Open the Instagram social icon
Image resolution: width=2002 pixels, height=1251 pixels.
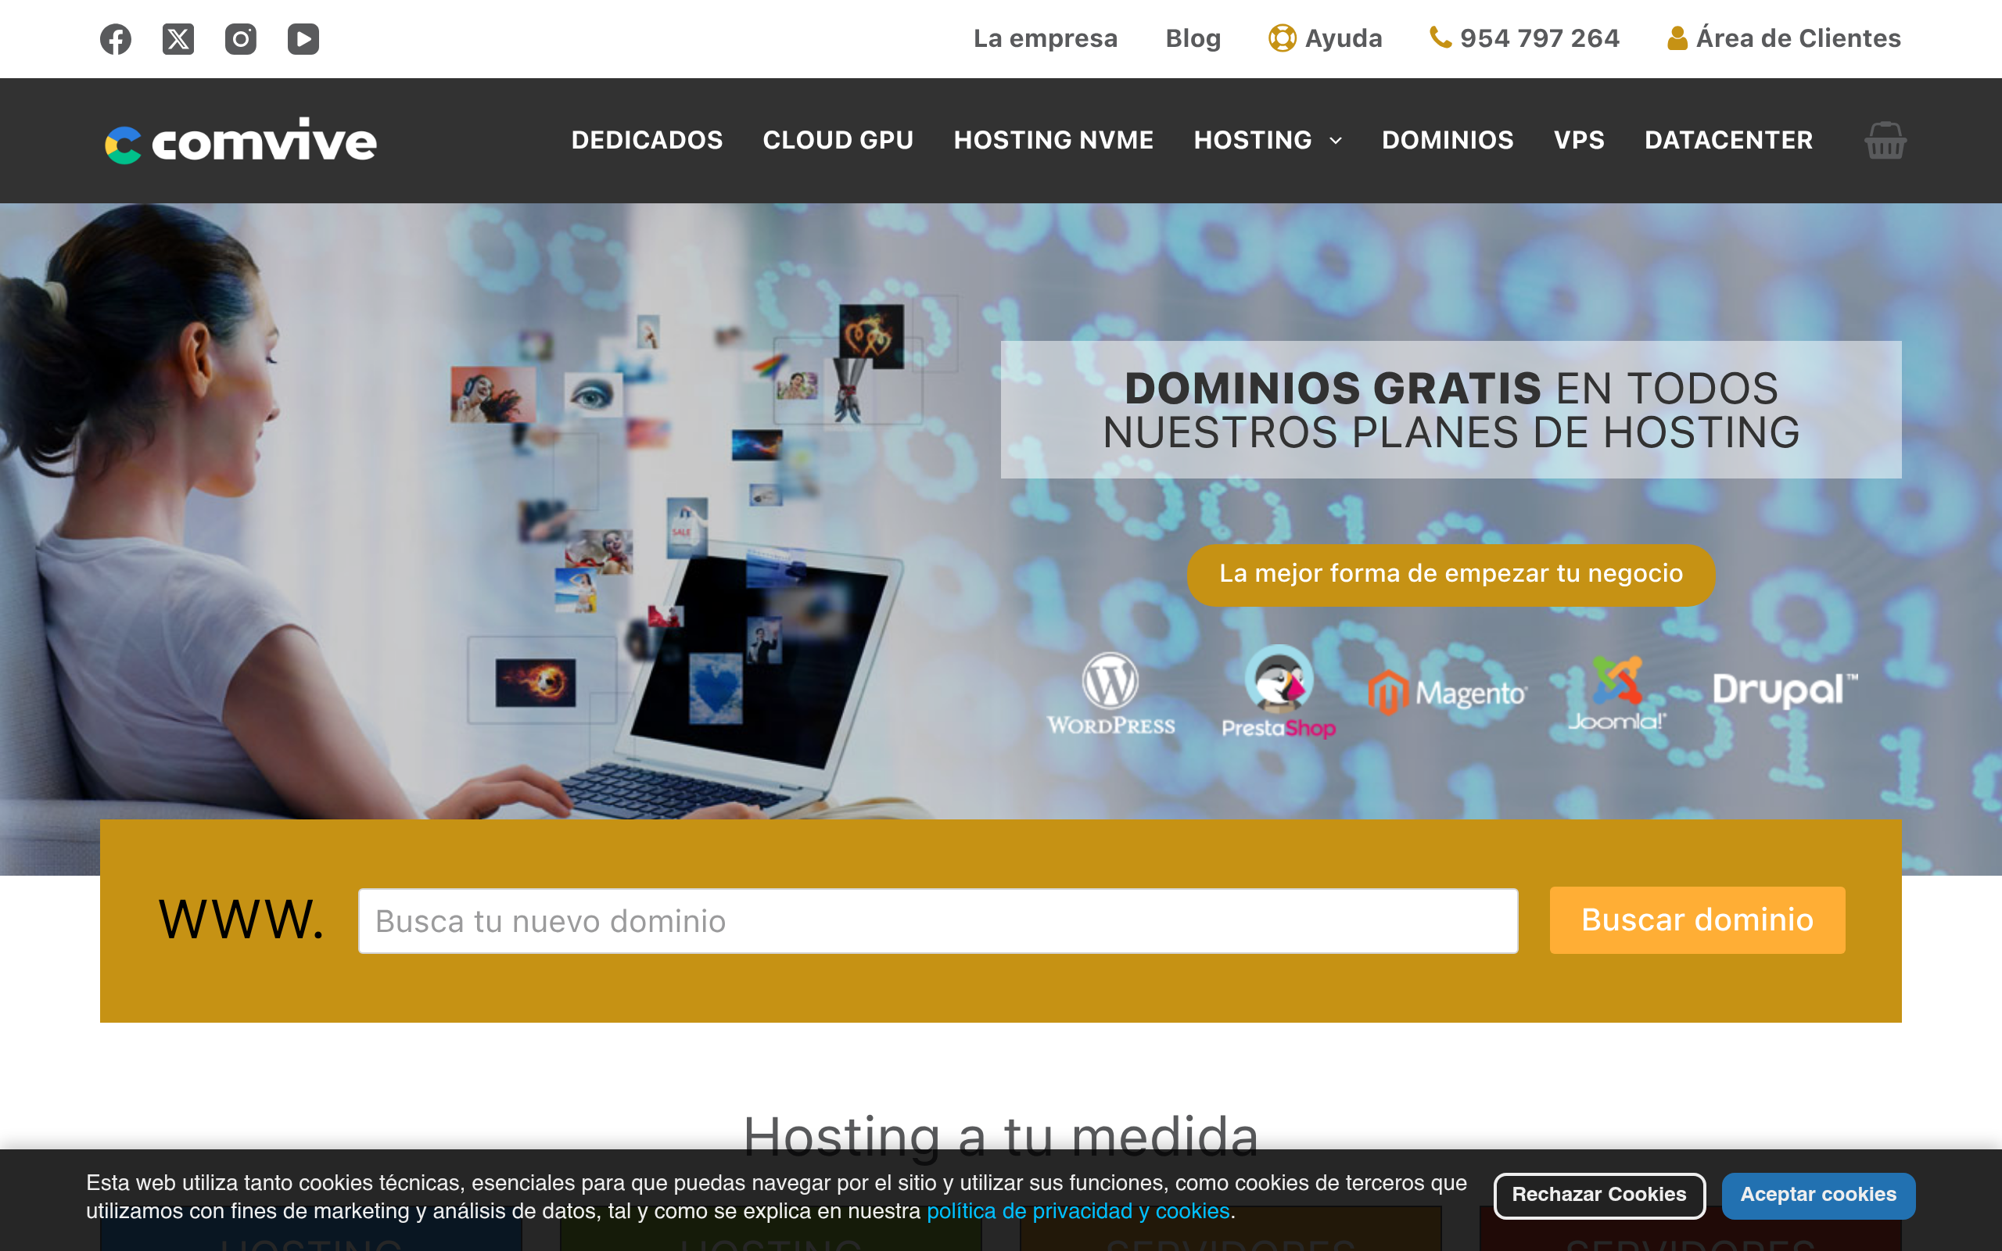tap(241, 39)
